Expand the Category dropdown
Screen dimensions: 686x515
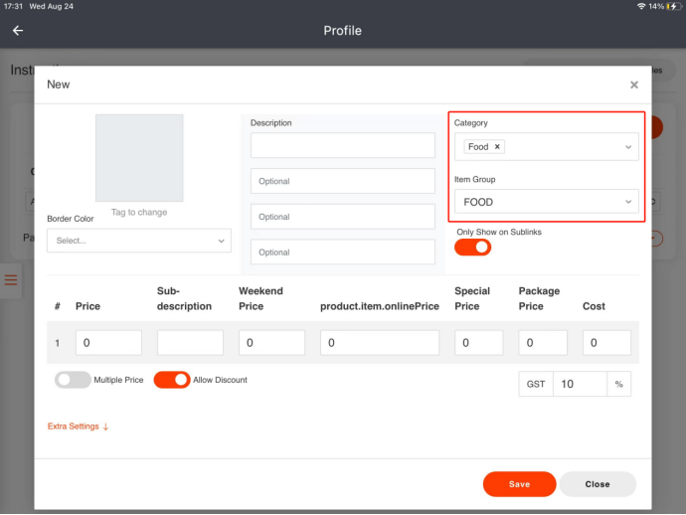(628, 147)
